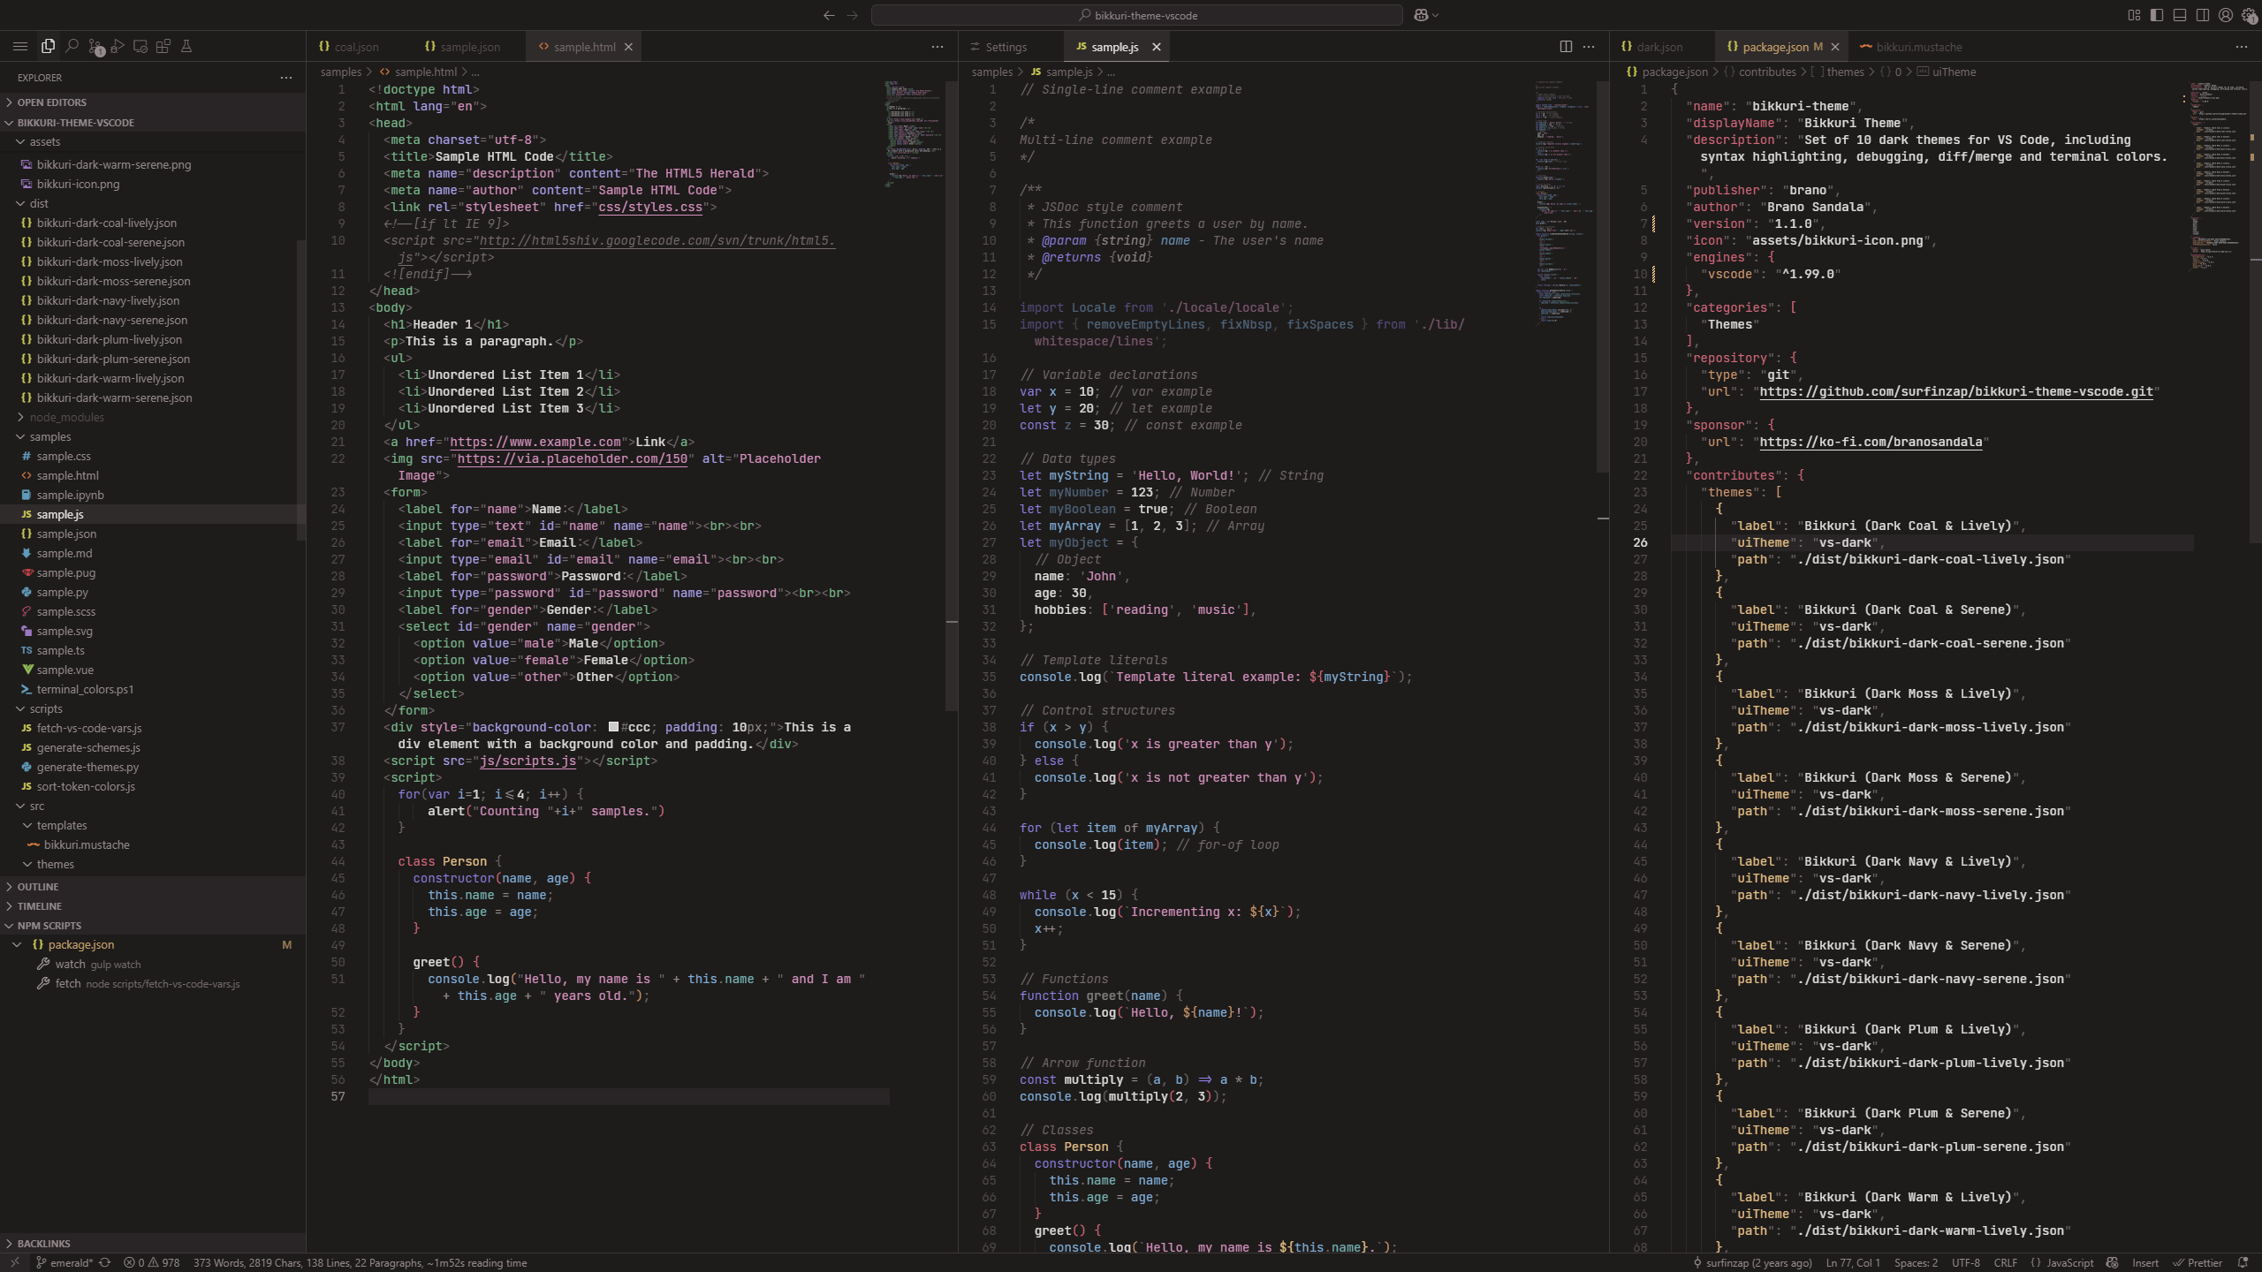Switch to the bikkuri.mustache tab
This screenshot has width=2262, height=1272.
(1918, 47)
